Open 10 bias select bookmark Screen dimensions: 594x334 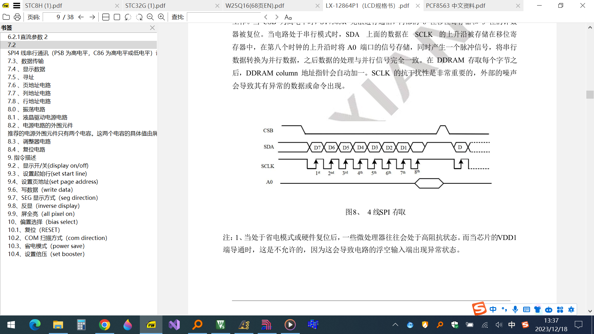79,222
